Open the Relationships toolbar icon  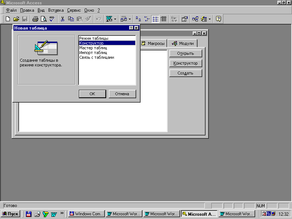pos(195,19)
